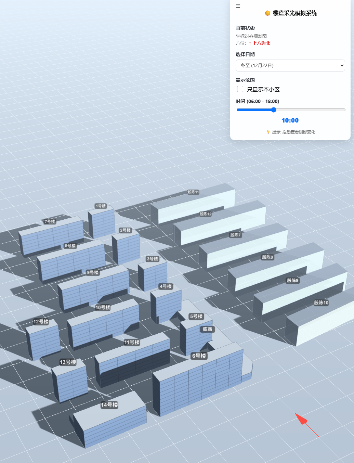Select the 2号楼 building label

click(125, 230)
